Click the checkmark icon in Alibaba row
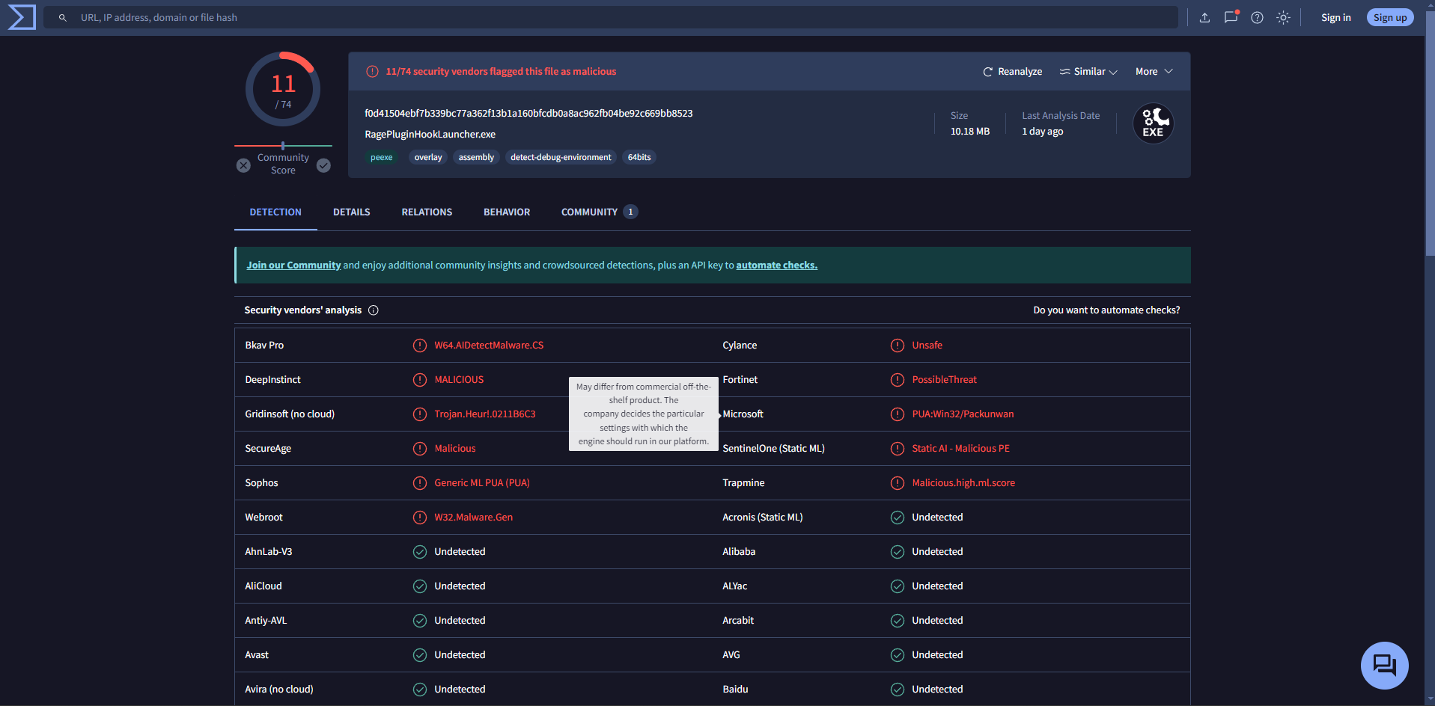 pyautogui.click(x=898, y=552)
